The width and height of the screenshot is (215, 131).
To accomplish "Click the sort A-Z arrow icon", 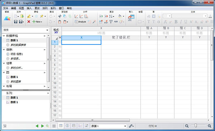I will click(x=111, y=17).
